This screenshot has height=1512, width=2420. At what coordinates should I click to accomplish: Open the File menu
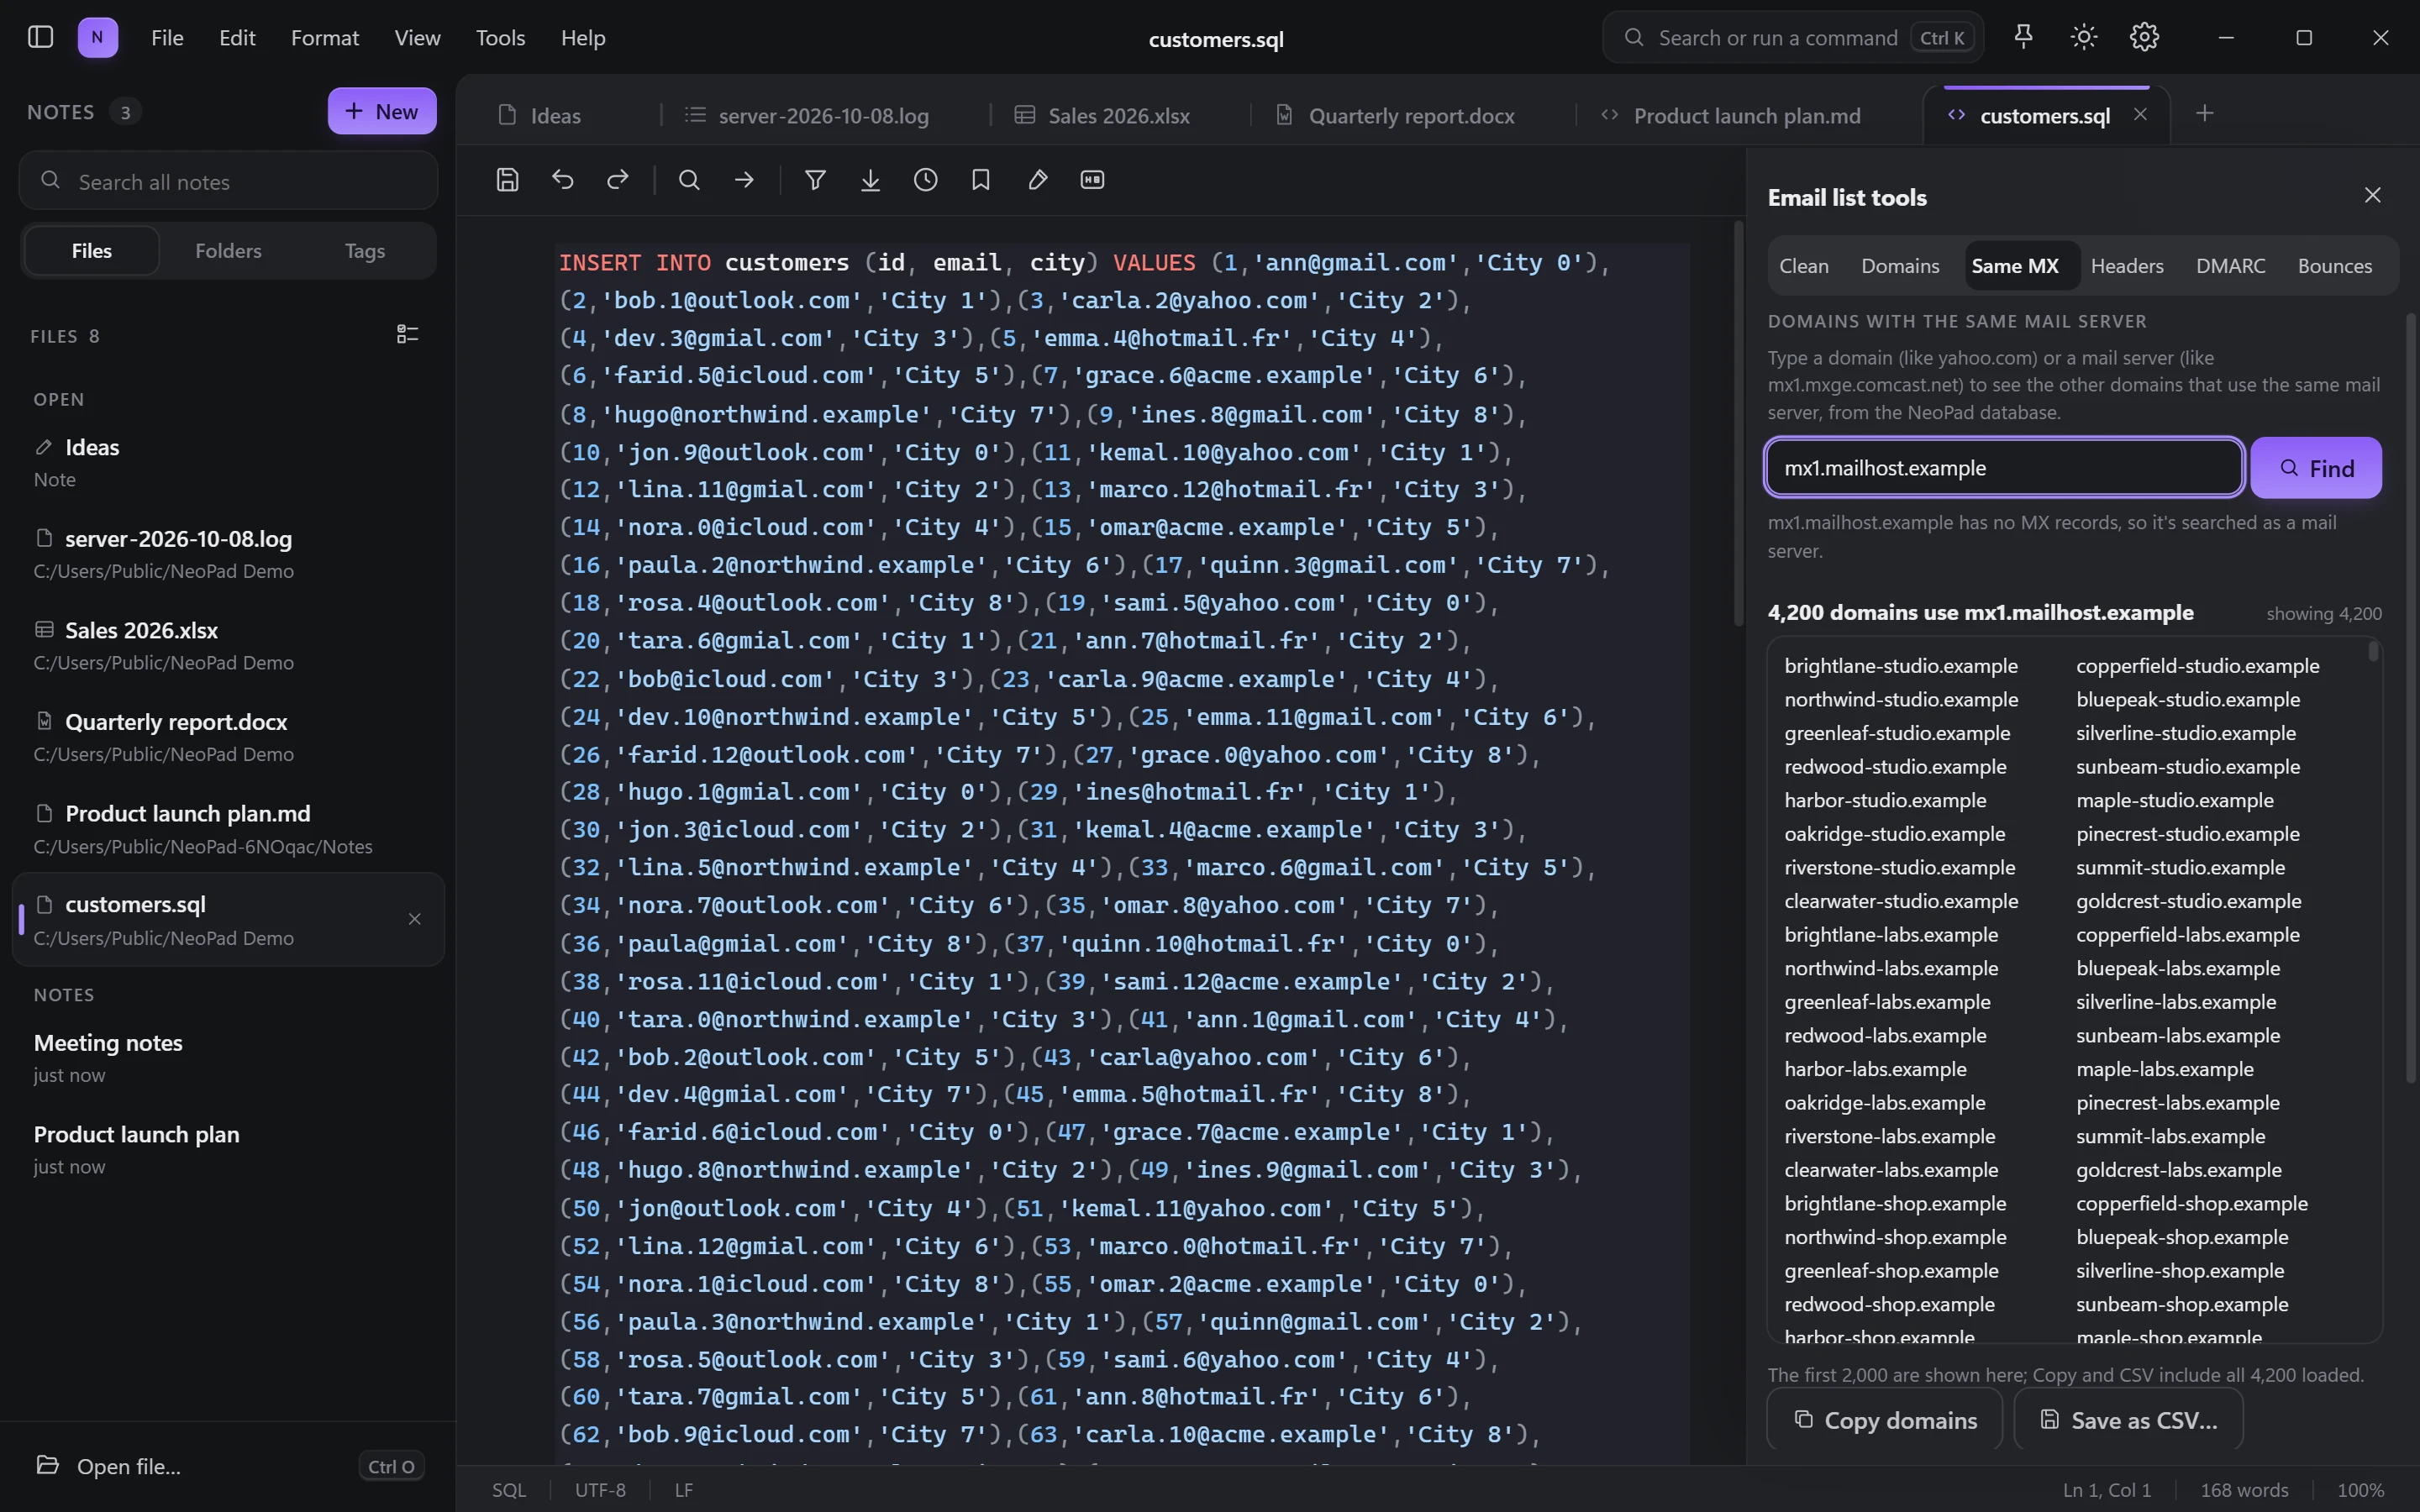point(167,38)
